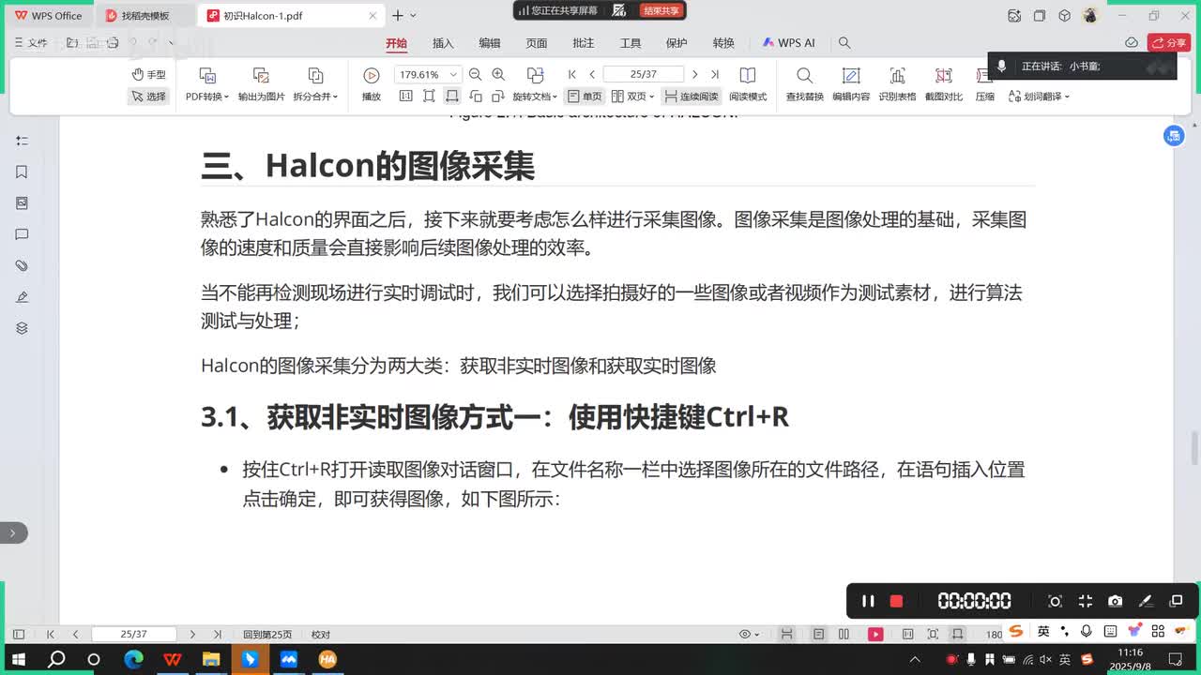Select the Hand tool (手型)
This screenshot has height=675, width=1201.
[x=148, y=75]
